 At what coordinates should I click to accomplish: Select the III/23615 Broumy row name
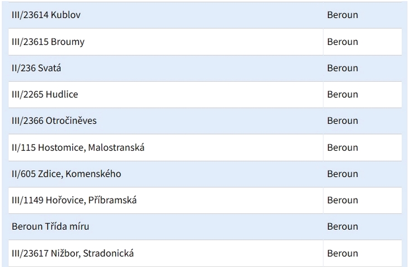[x=48, y=42]
